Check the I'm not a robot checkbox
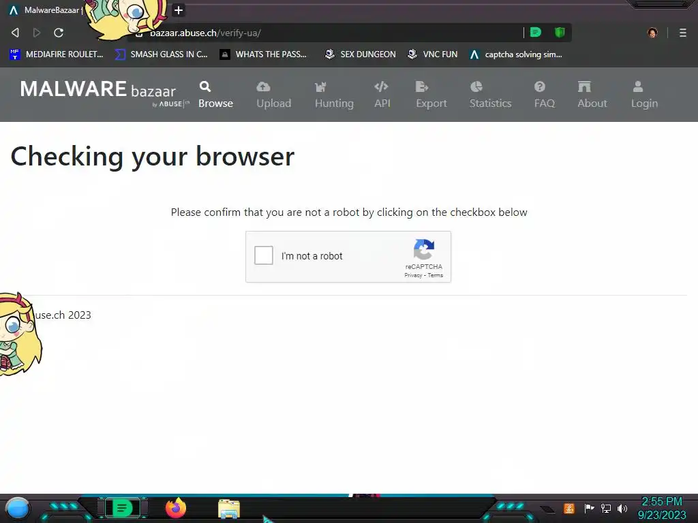The width and height of the screenshot is (698, 523). point(264,256)
